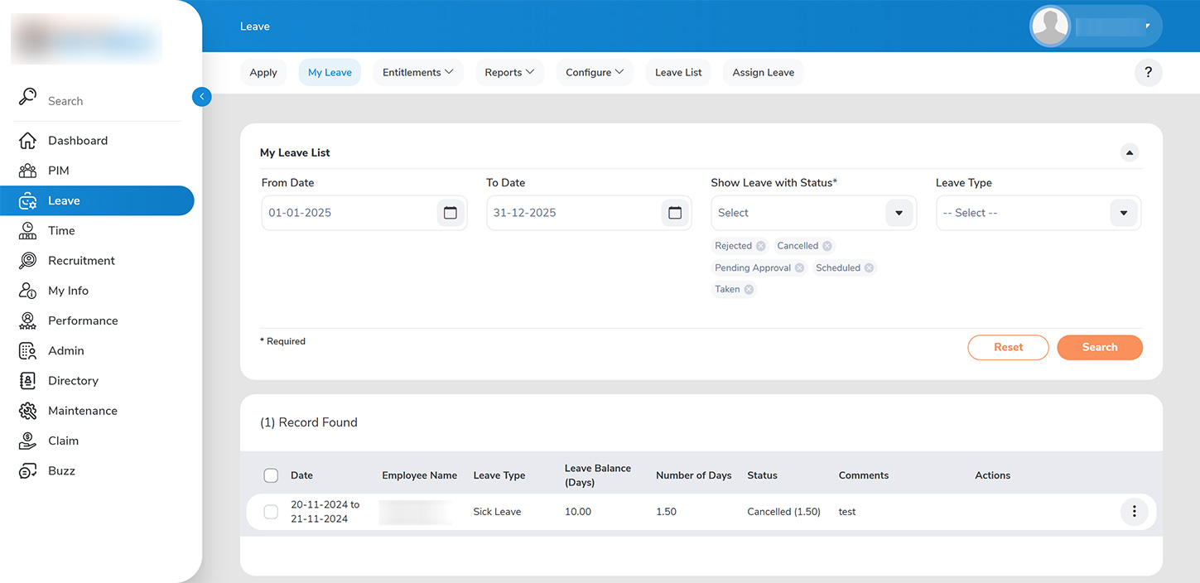Collapse the sidebar with arrow button
This screenshot has height=583, width=1200.
coord(201,97)
